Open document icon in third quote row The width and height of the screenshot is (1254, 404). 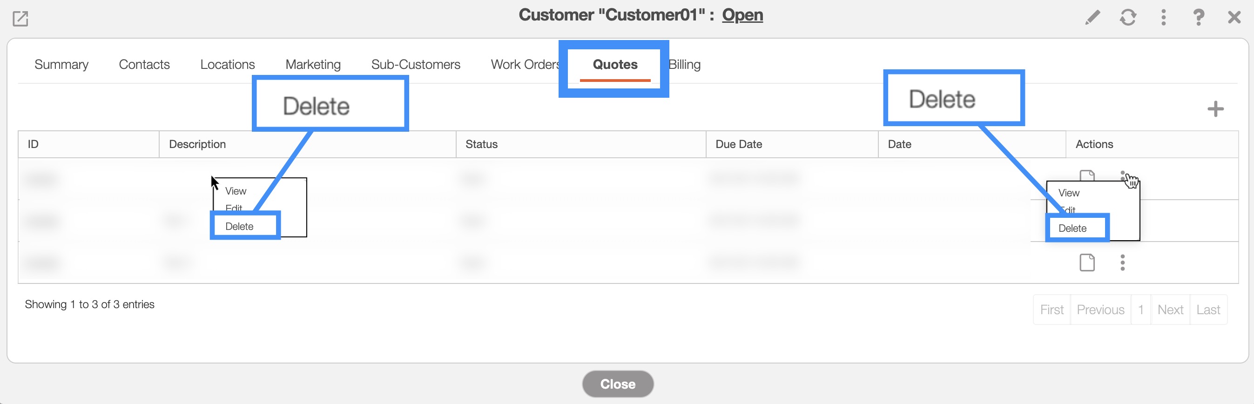point(1087,263)
